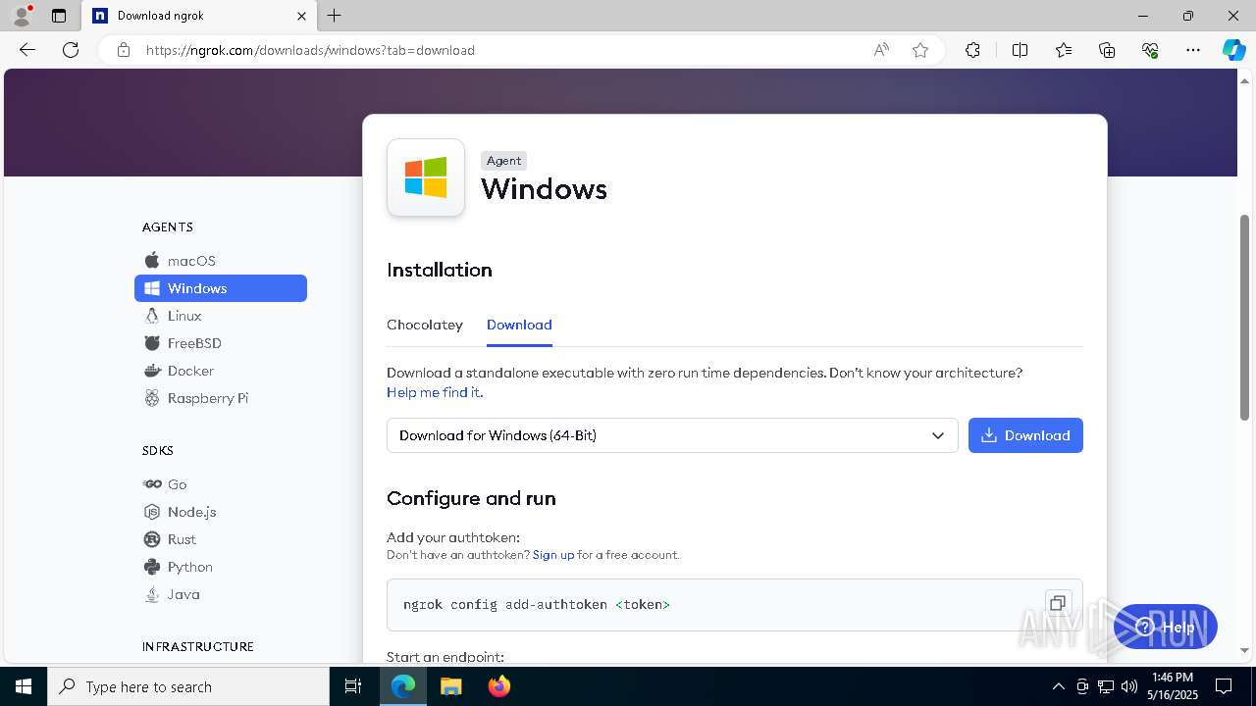Open the Windows Start menu
1256x706 pixels.
coord(24,686)
